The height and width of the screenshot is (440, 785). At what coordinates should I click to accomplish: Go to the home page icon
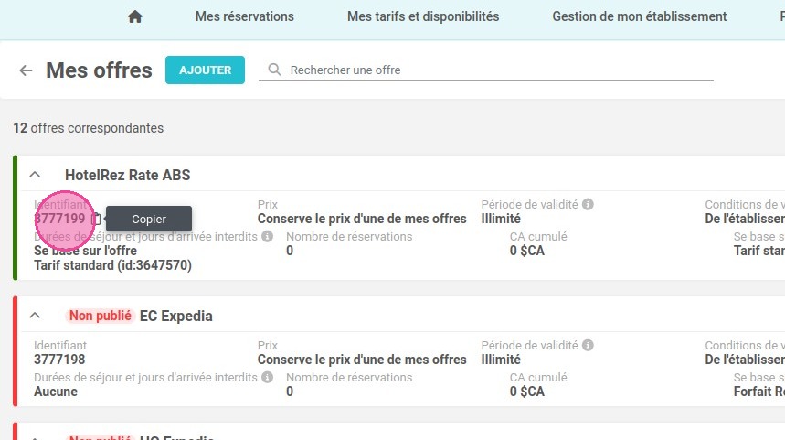(134, 16)
